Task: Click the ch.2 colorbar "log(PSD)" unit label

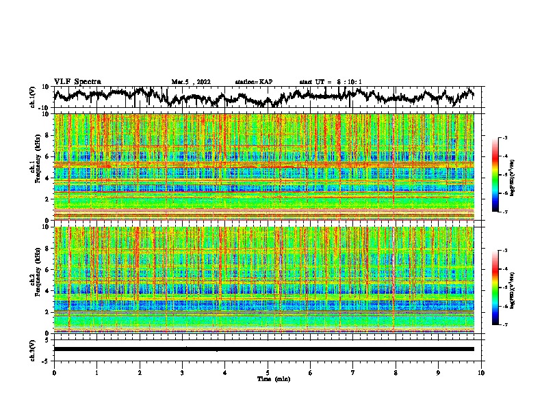Action: coord(513,290)
